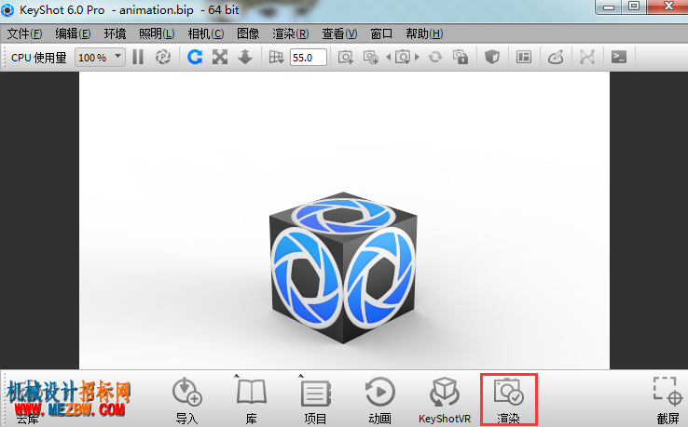The width and height of the screenshot is (688, 427).
Task: Open the 照明(L) menu
Action: 157,33
